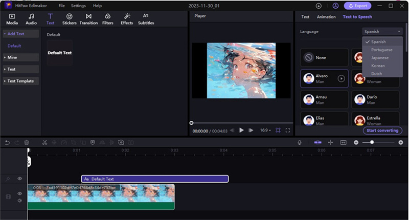Hide the Default Text track with eye icon
The height and width of the screenshot is (220, 409).
coord(20,179)
